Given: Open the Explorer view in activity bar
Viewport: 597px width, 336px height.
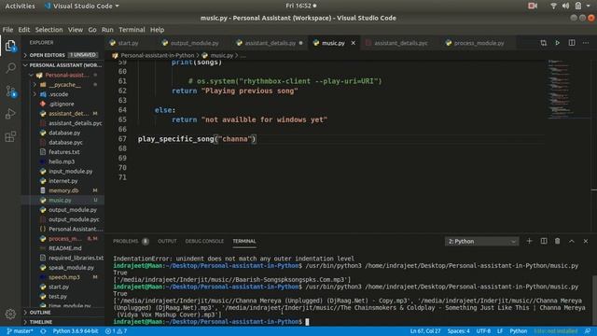Looking at the screenshot, I should click(10, 46).
